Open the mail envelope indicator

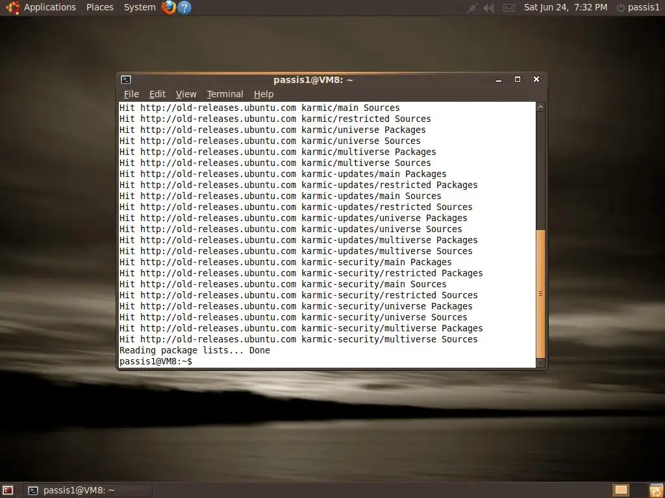tap(509, 8)
